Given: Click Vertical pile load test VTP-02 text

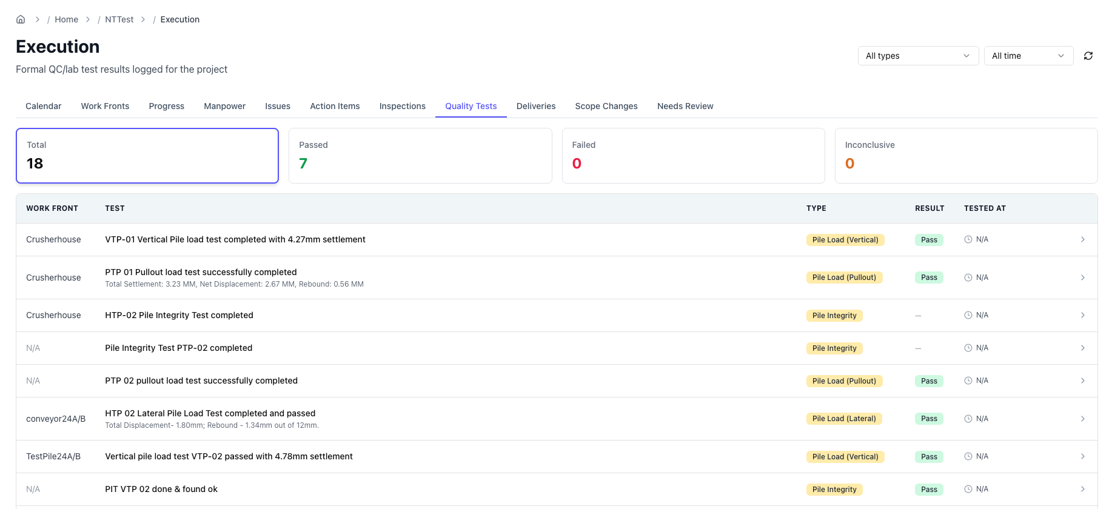Looking at the screenshot, I should coord(229,456).
